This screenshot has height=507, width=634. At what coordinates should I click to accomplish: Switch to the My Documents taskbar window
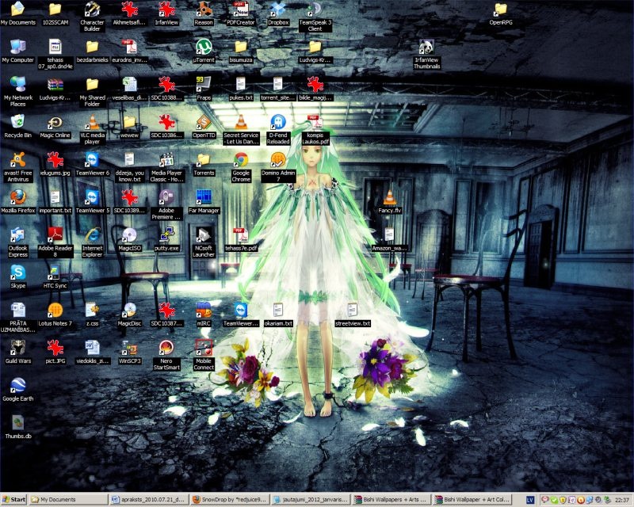69,500
